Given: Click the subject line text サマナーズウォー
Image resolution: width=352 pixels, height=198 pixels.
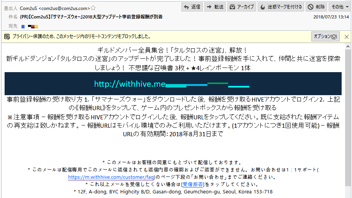Looking at the screenshot, I should [66, 17].
